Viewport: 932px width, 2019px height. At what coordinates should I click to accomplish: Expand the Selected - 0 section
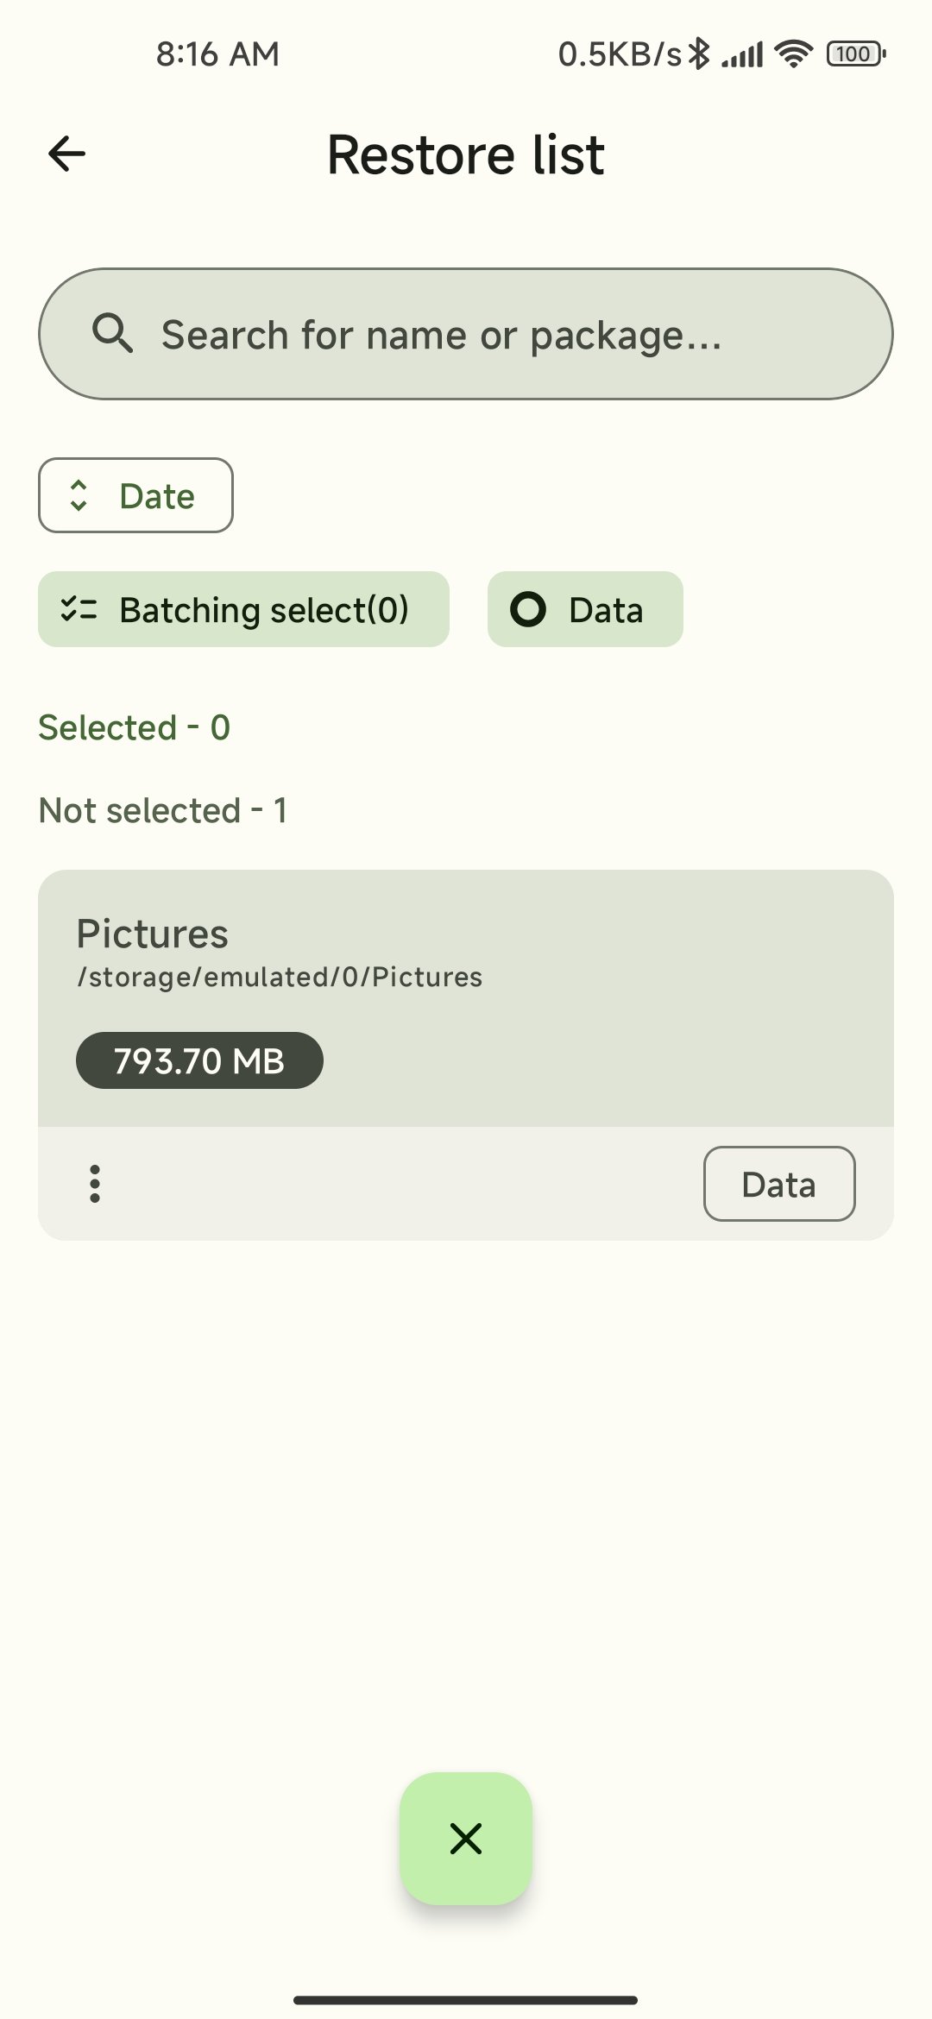pos(135,727)
